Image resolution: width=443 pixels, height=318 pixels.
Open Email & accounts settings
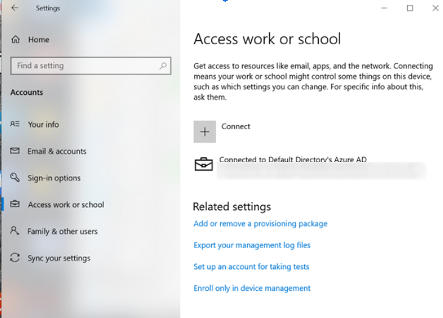click(x=57, y=151)
